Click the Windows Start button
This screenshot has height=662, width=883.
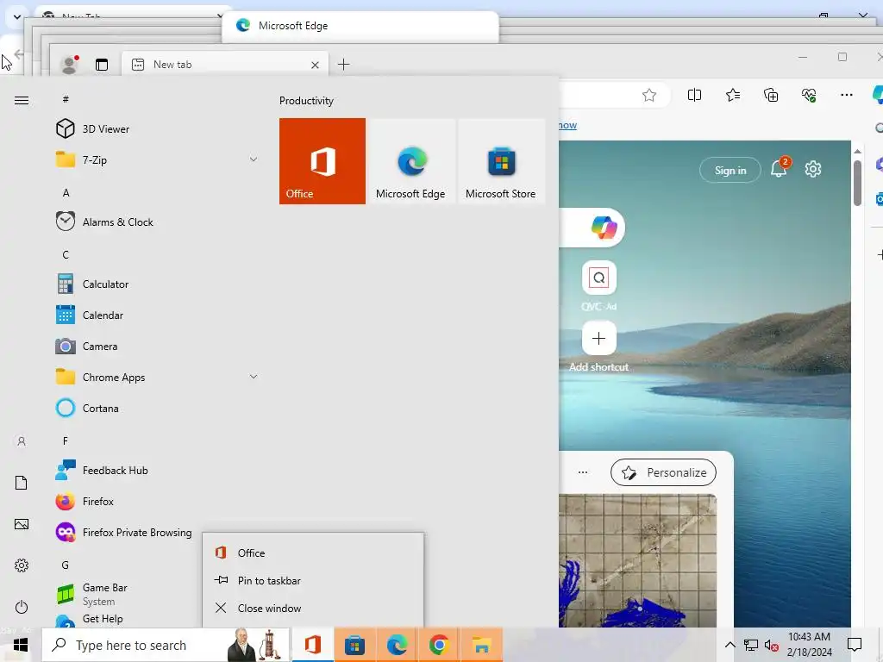click(21, 645)
